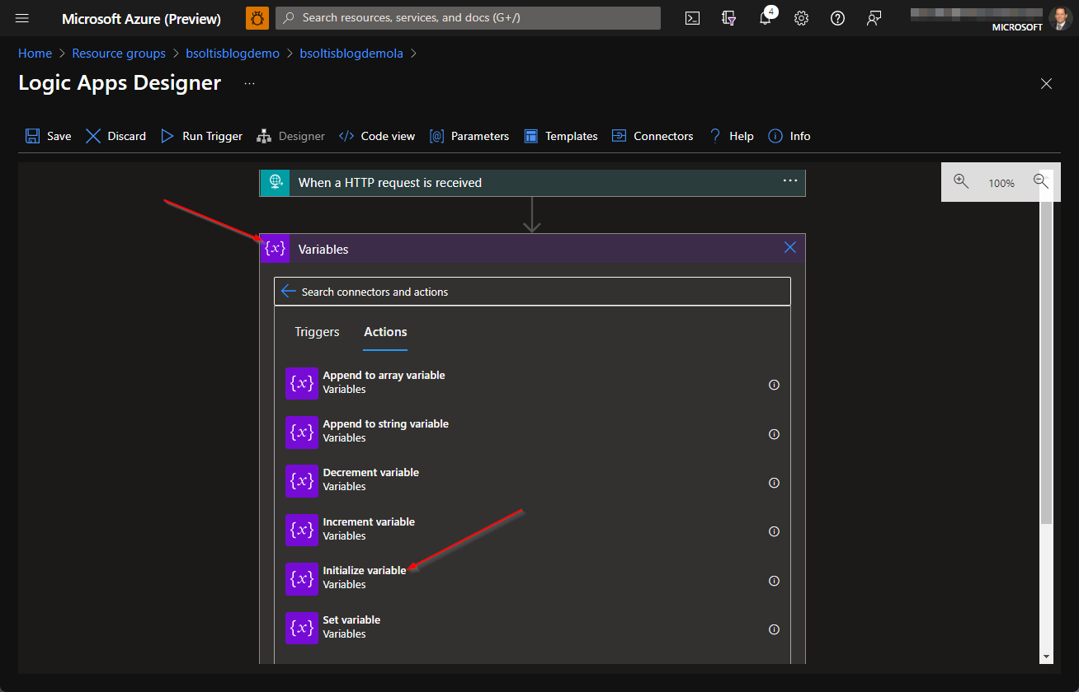Click the Azure search resources box
The image size is (1079, 692).
468,18
